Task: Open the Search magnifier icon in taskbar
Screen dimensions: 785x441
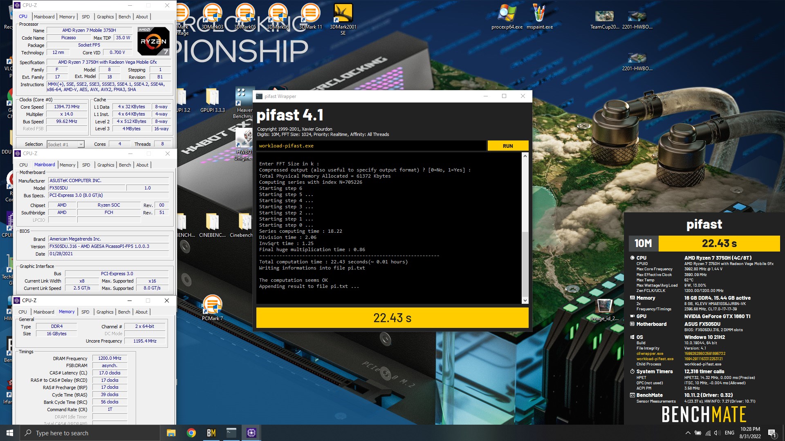Action: 28,433
